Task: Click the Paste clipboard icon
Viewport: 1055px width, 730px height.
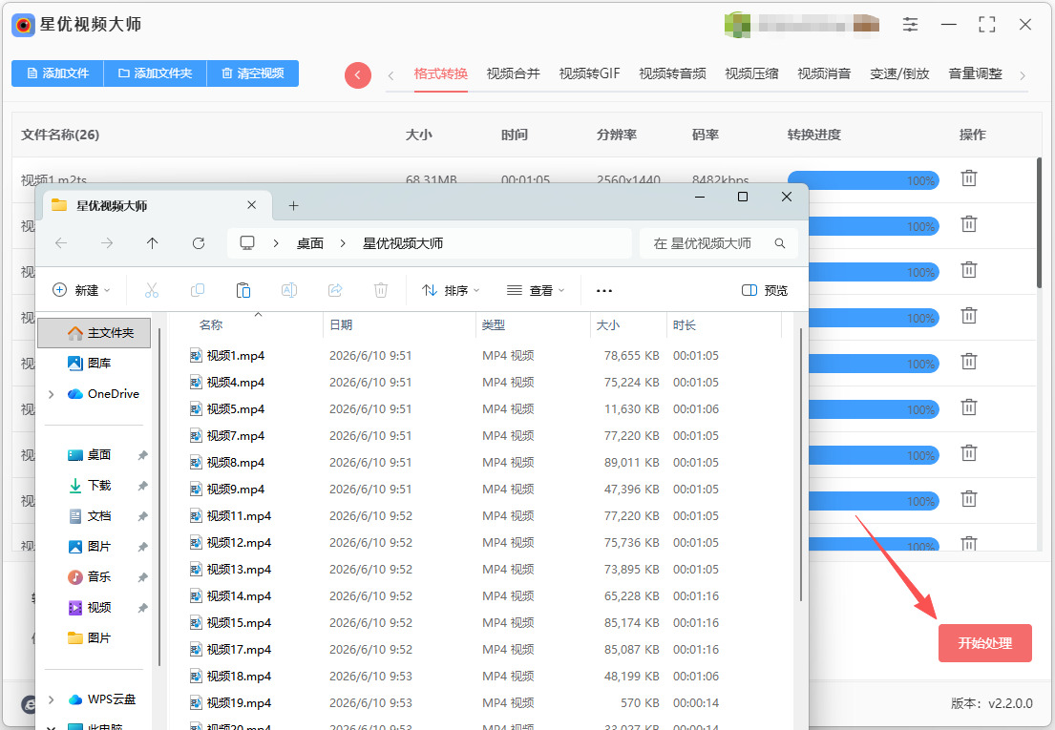Action: pos(243,290)
